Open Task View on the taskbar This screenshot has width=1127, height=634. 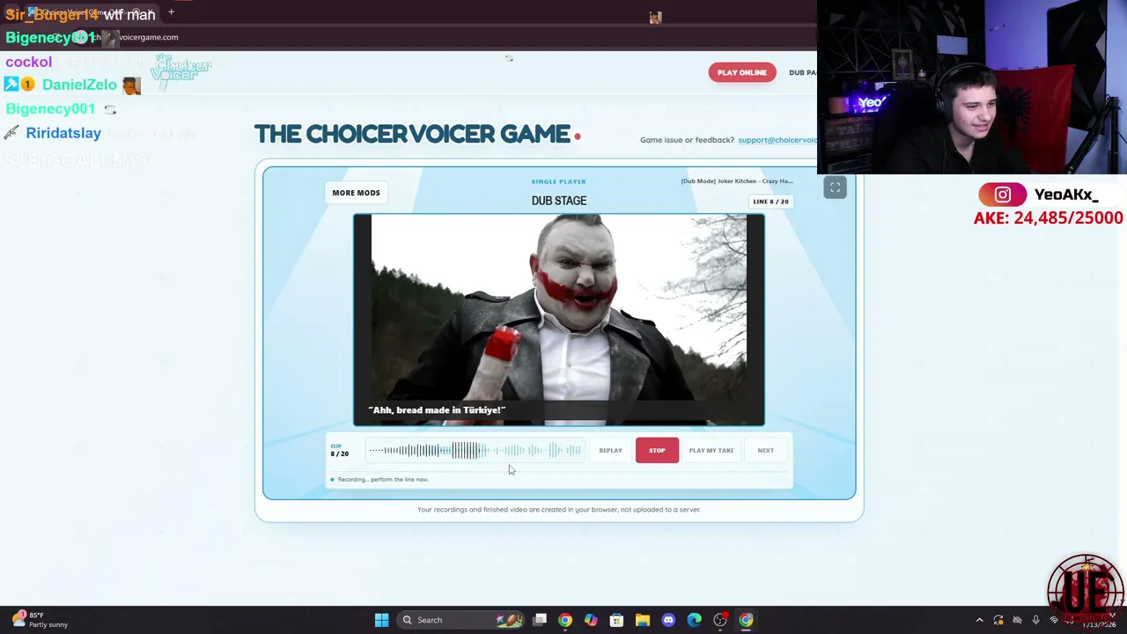tap(540, 620)
